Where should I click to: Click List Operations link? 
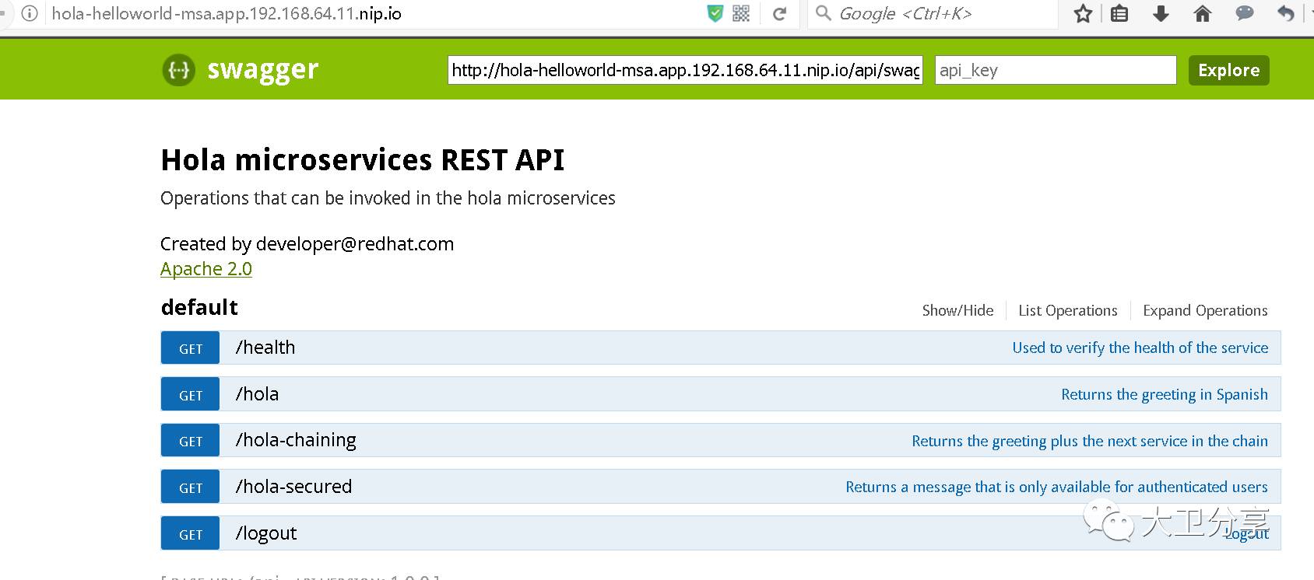pos(1068,310)
